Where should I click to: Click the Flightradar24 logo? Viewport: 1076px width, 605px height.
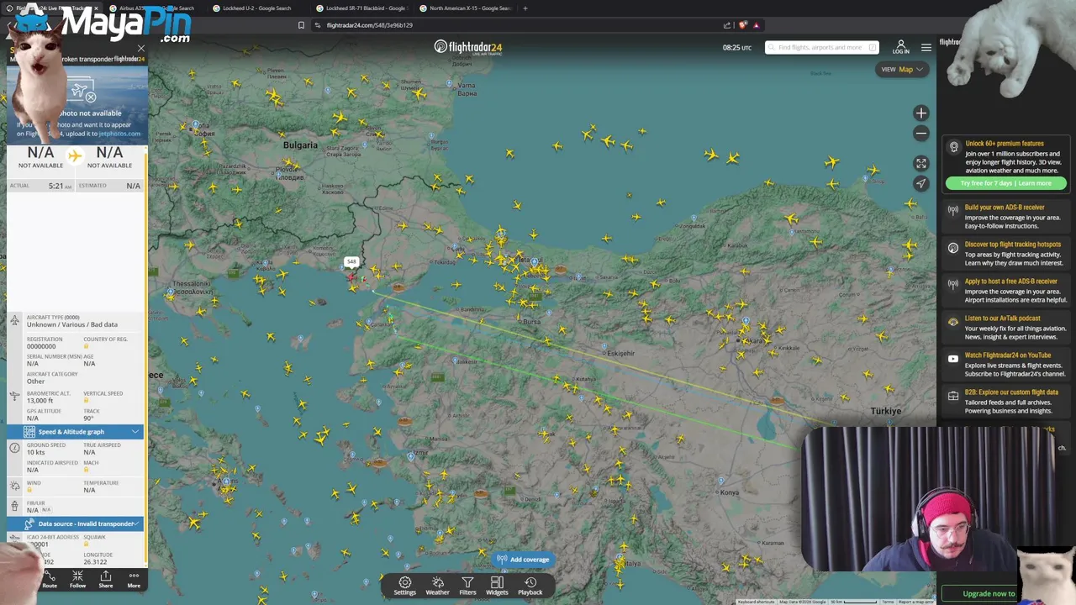click(468, 47)
